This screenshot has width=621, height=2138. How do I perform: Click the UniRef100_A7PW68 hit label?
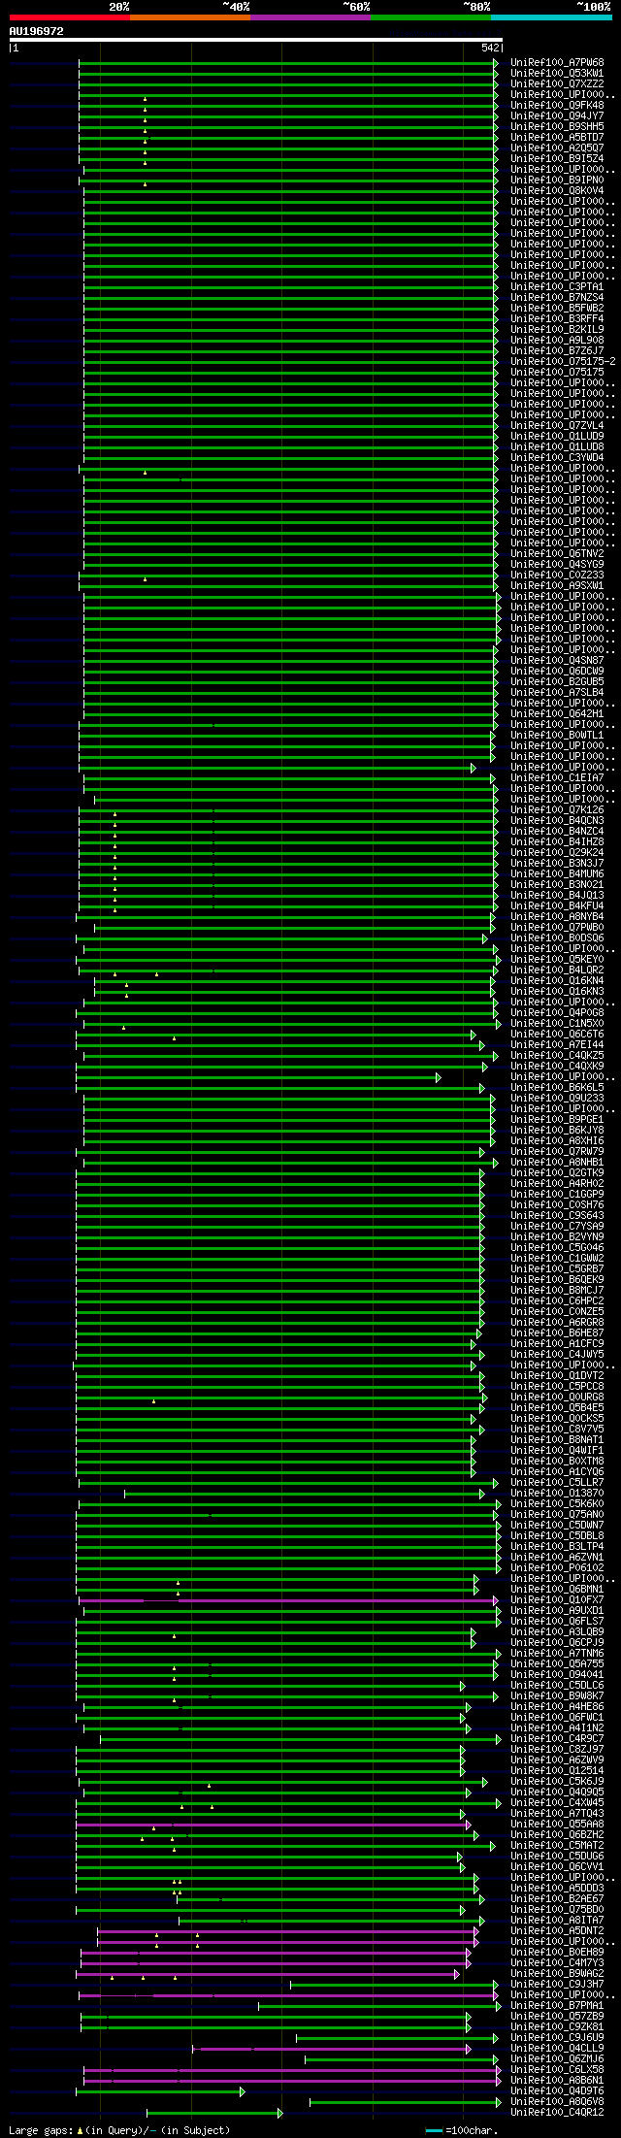557,62
